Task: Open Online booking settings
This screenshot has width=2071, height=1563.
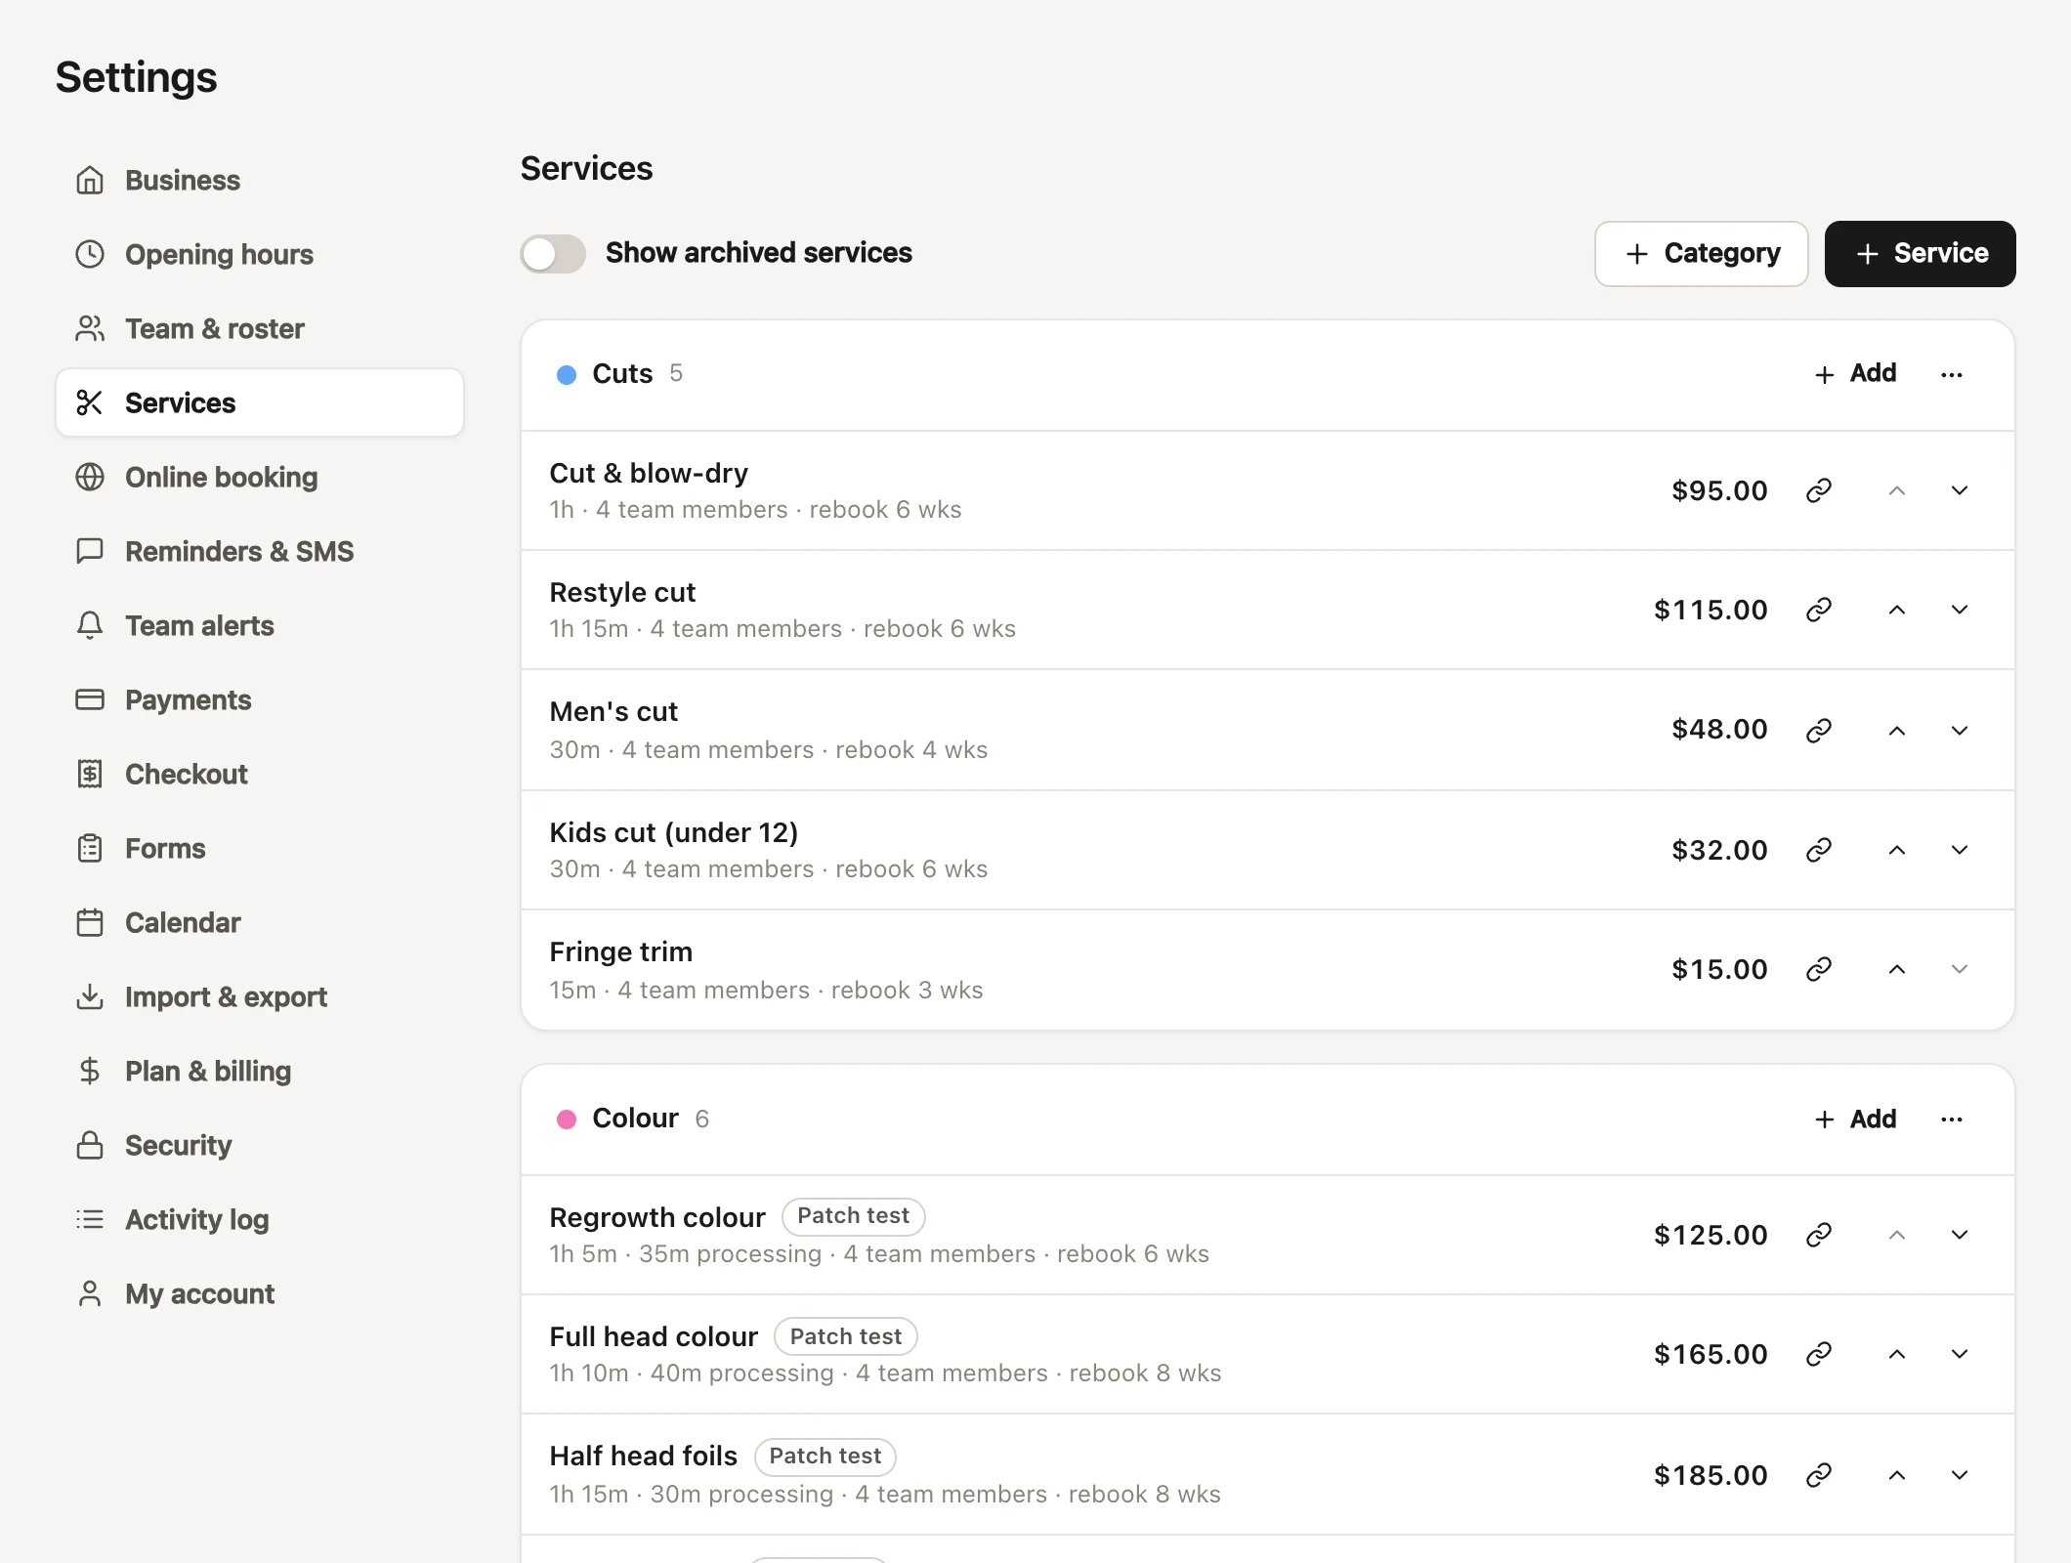Action: click(259, 478)
